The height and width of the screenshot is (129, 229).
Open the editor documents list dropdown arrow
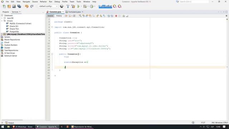tap(224, 12)
